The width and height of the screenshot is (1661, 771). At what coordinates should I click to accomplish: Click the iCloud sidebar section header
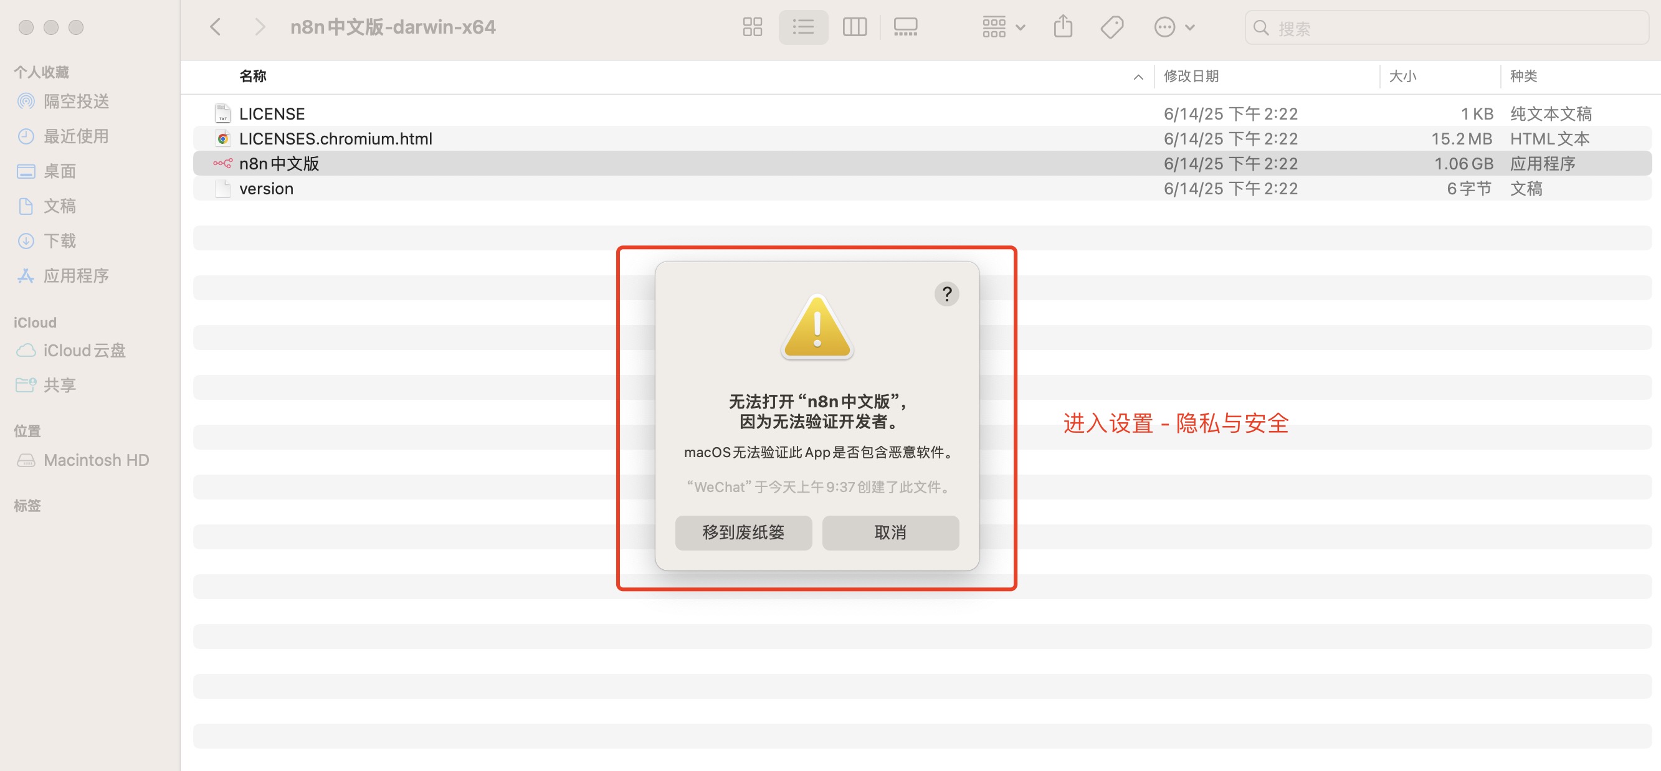[x=35, y=323]
